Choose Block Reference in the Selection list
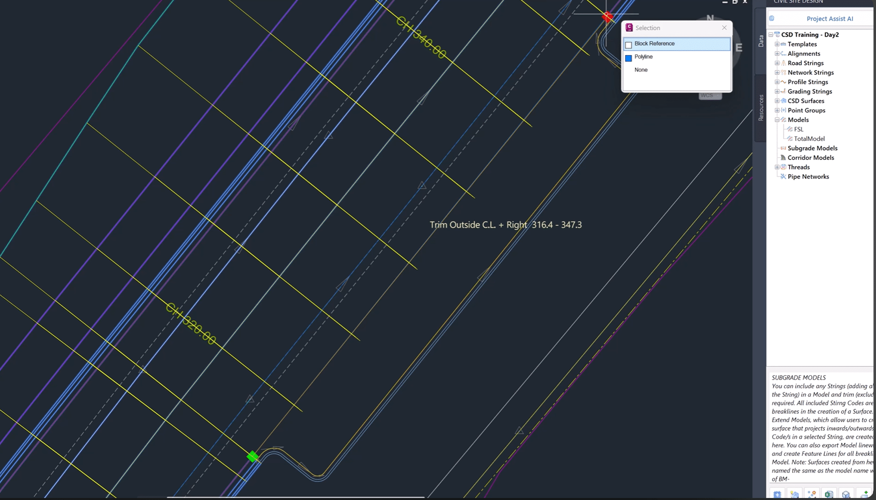Screen dimensions: 876x500 (x=677, y=44)
